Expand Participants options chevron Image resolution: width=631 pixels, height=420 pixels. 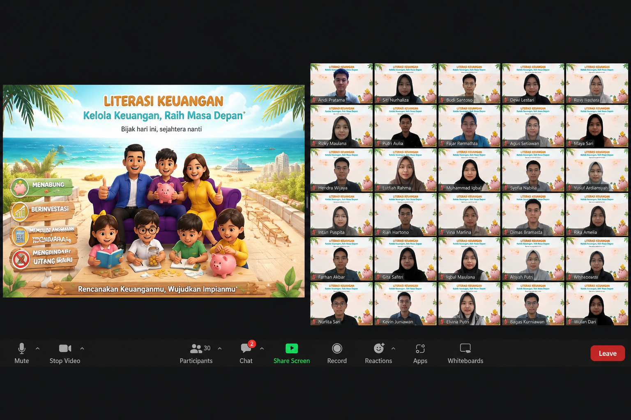click(220, 348)
